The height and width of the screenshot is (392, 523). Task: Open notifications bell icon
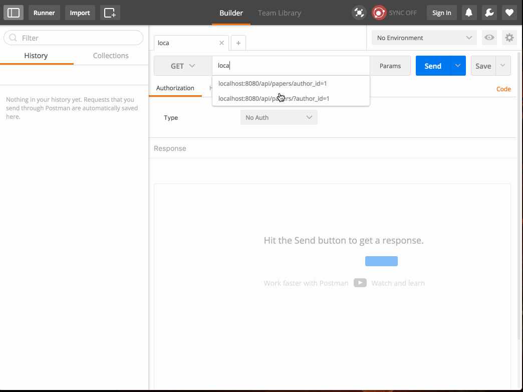[469, 13]
